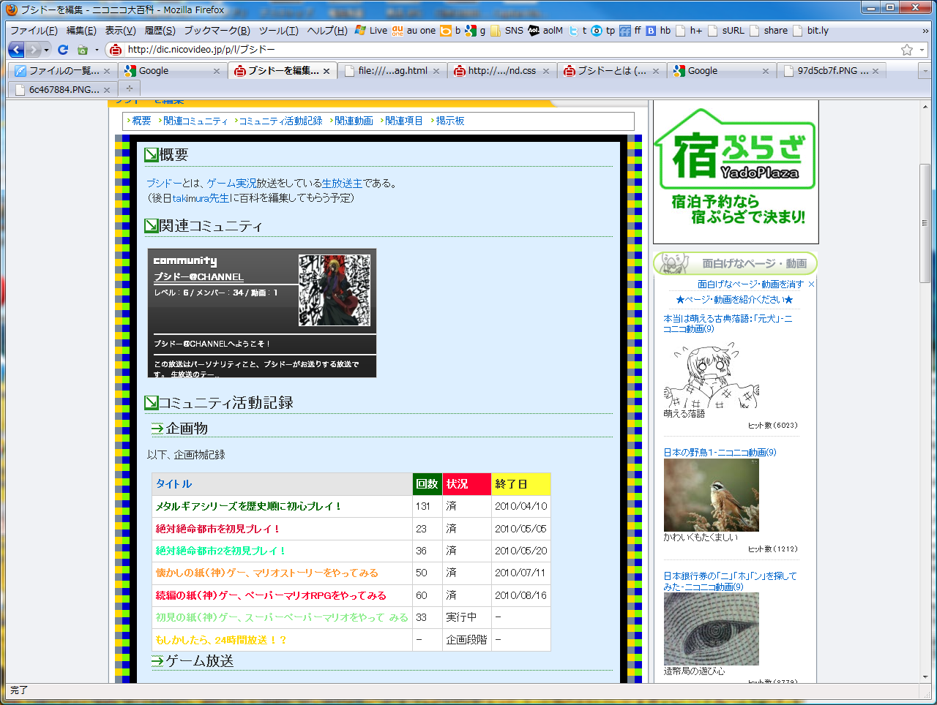
Task: Open the 表示(V) menu
Action: click(x=120, y=30)
